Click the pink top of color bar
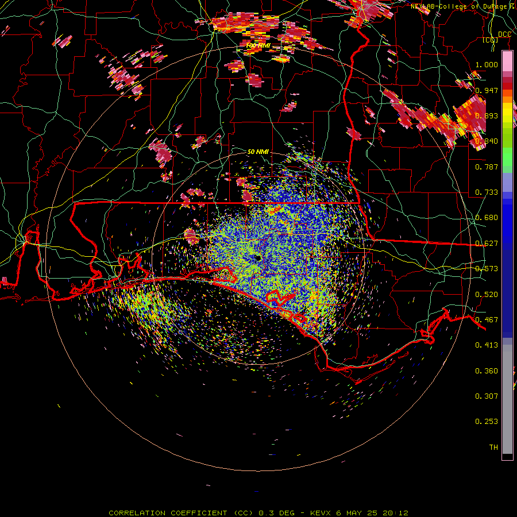This screenshot has width=517, height=517. coord(507,61)
